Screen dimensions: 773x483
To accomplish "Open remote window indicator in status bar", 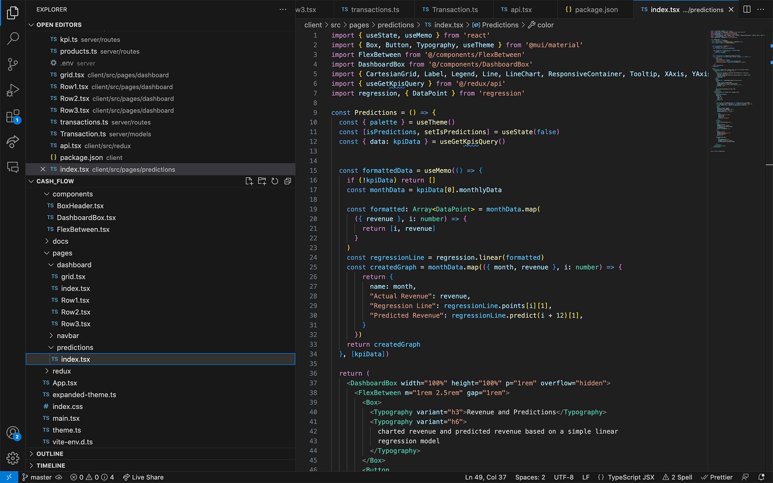I will (9, 477).
